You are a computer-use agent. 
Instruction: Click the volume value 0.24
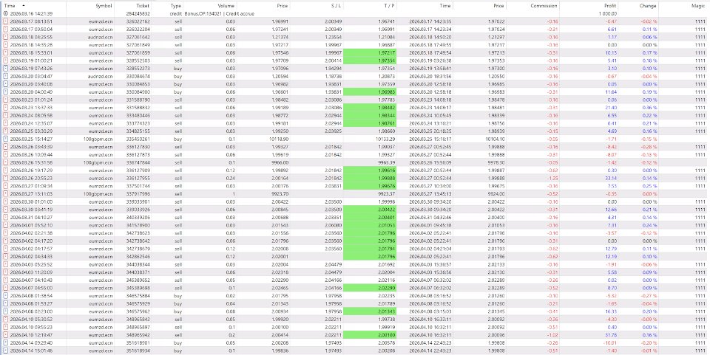[231, 178]
